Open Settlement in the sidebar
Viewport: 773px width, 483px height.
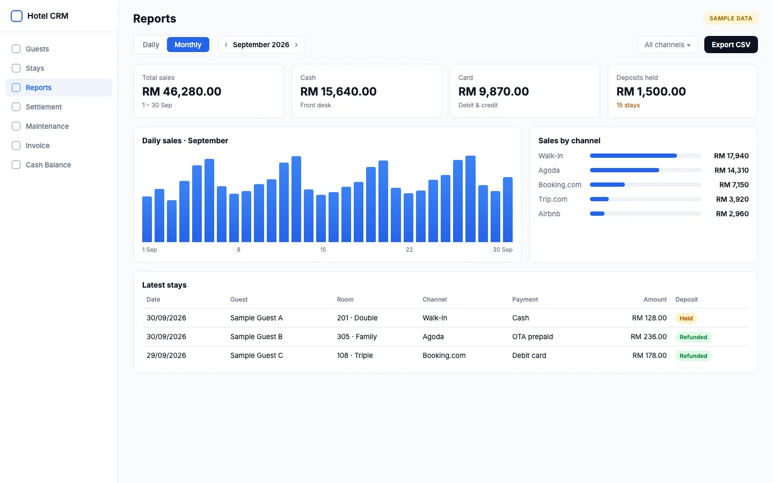(x=59, y=107)
